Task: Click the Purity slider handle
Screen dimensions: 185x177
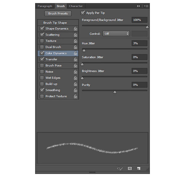Action: tap(115, 92)
